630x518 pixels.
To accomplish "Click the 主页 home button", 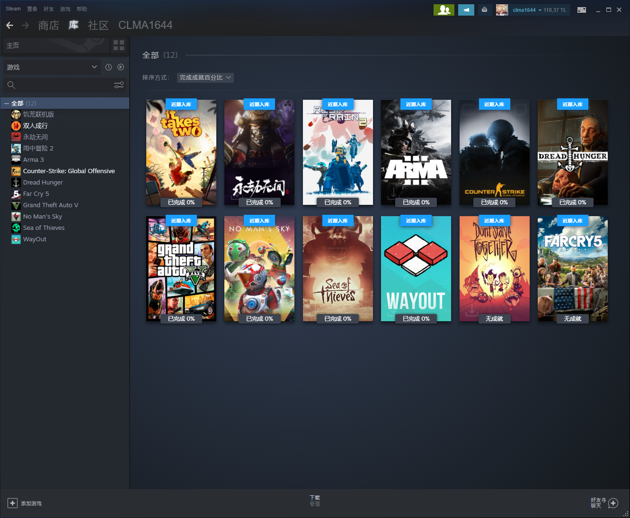I will click(56, 45).
